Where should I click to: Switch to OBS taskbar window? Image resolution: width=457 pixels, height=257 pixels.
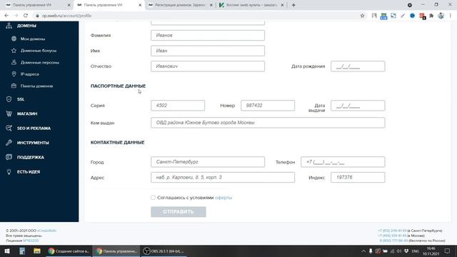(164, 251)
